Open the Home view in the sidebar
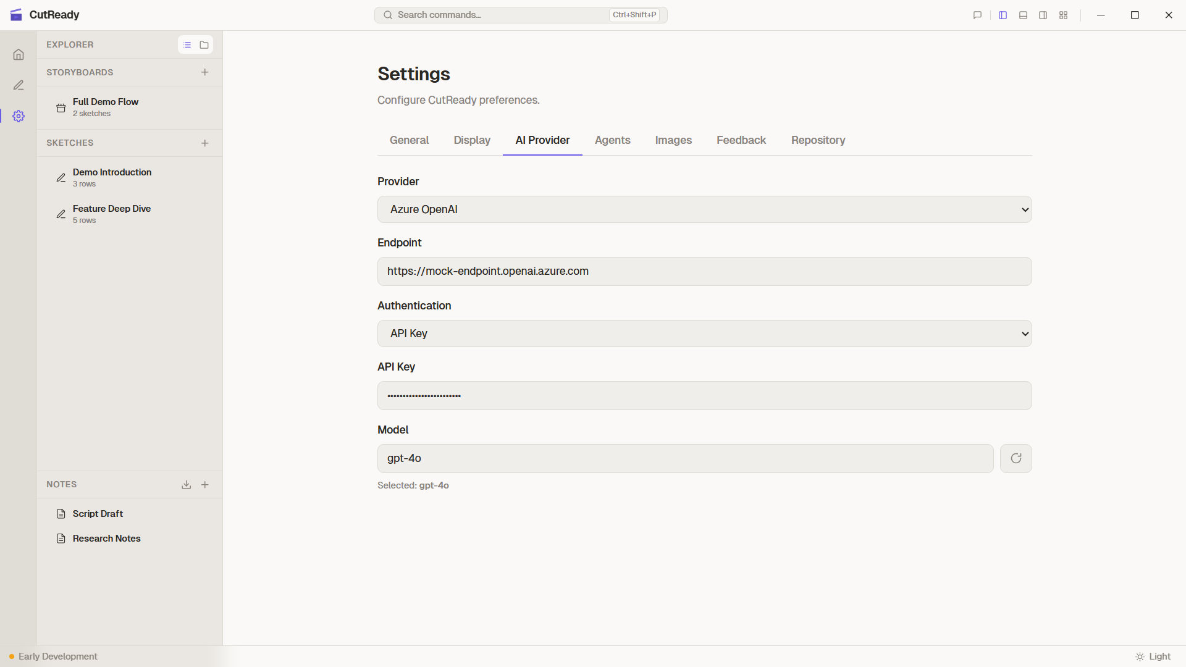 19,54
